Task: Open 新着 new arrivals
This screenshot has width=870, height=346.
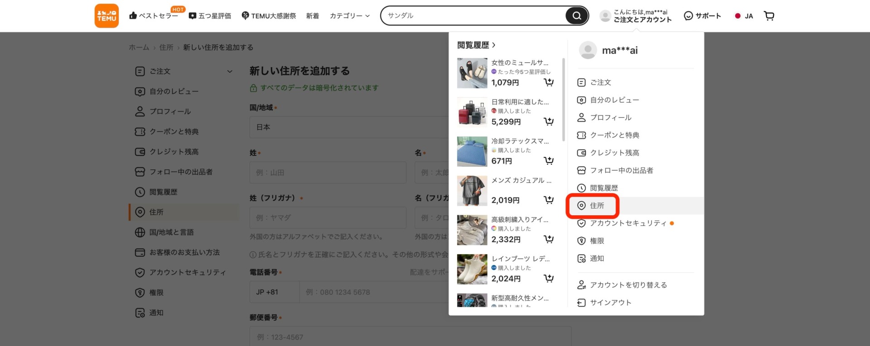Action: point(313,16)
